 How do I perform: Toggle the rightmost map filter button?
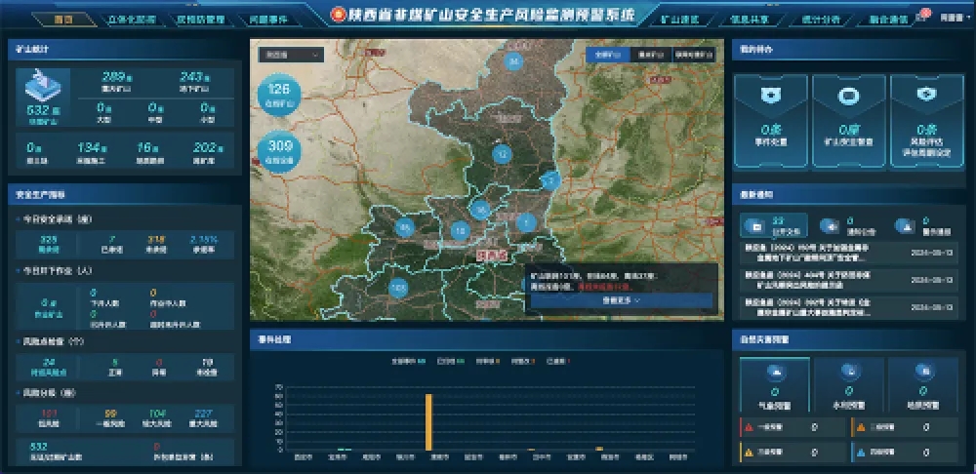tap(694, 55)
